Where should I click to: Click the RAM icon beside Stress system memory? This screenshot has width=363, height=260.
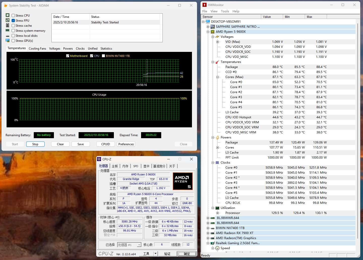(x=8, y=30)
